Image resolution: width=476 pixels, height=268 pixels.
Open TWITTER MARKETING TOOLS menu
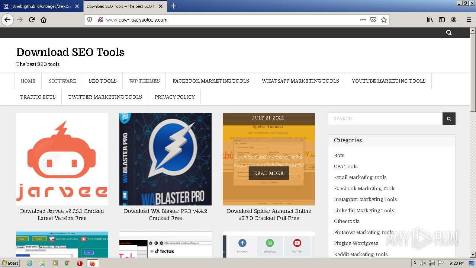(105, 97)
